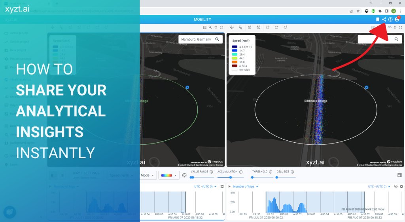This screenshot has width=405, height=222.
Task: Open the share icon in app header
Action: pos(384,19)
